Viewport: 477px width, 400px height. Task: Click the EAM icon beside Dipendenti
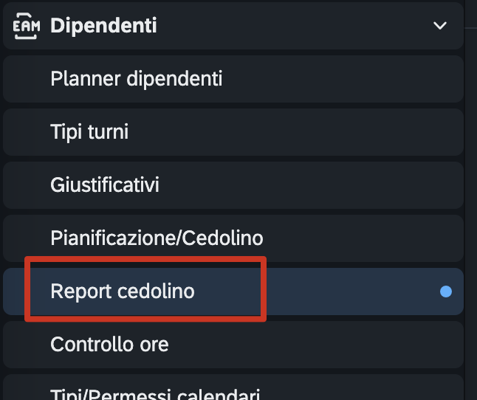click(x=27, y=26)
